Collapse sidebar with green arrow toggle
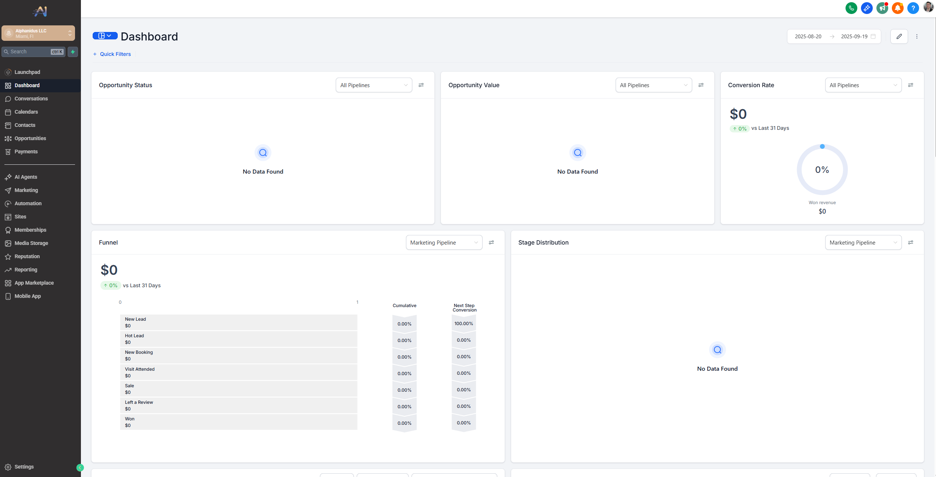 (80, 468)
